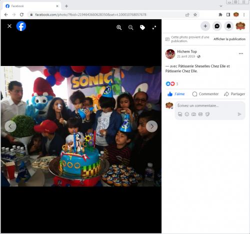Open the 21 avril 2019 post date
The height and width of the screenshot is (234, 250).
tap(186, 56)
